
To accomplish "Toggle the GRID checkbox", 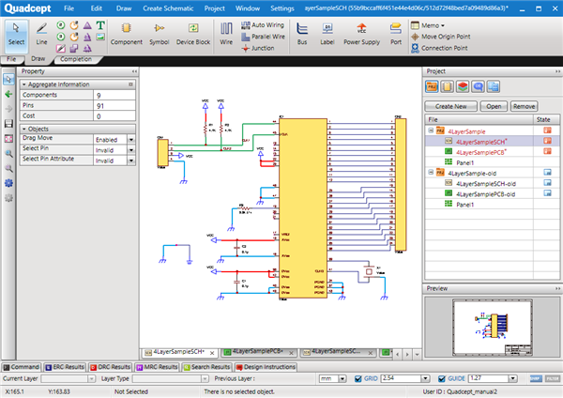I will click(358, 378).
